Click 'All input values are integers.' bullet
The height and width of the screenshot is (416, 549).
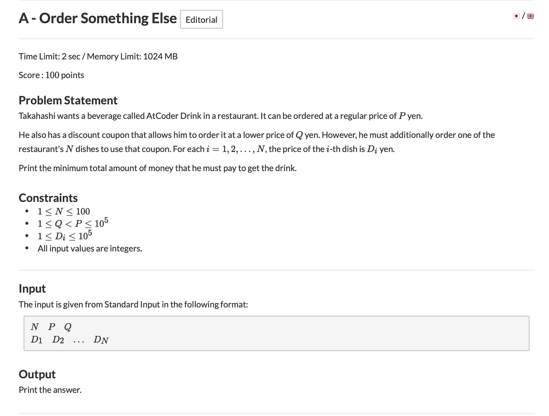[x=90, y=248]
